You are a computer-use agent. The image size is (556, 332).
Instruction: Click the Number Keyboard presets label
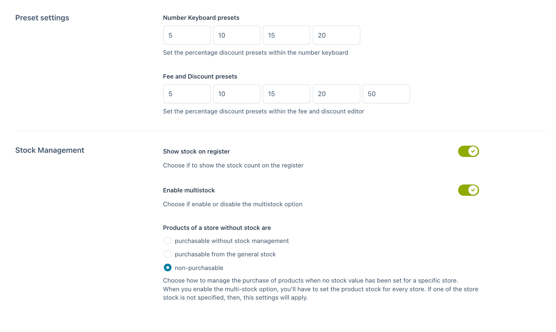(x=201, y=18)
